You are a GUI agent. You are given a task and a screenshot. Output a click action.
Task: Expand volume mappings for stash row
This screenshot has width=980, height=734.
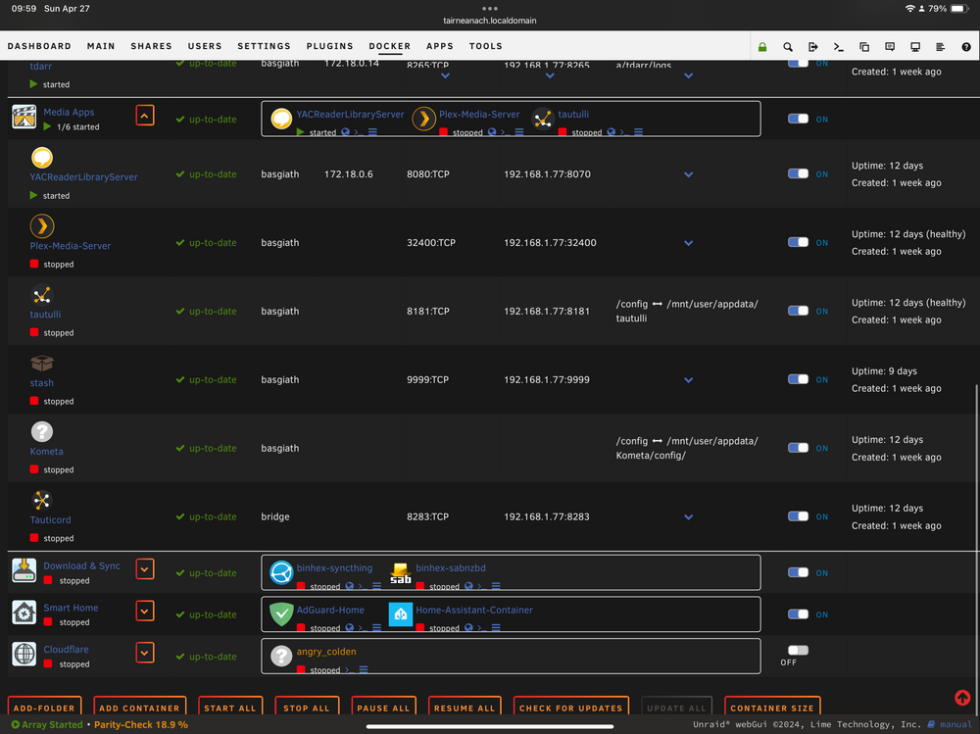click(688, 380)
